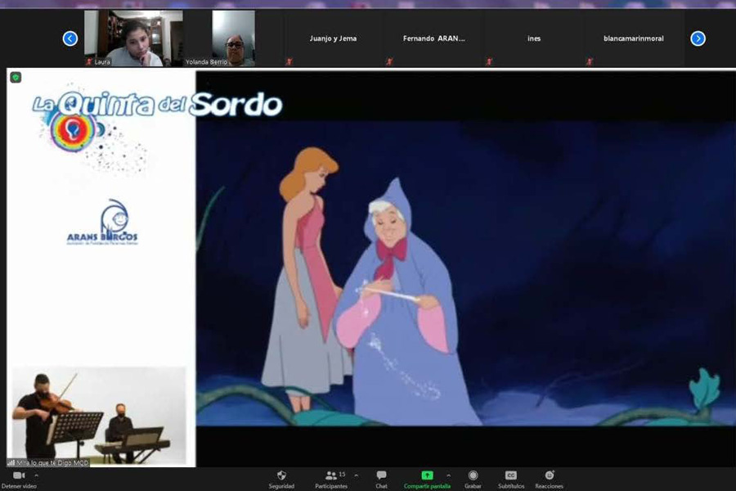Select the Fernando ARAN participant tile
The width and height of the screenshot is (736, 491).
433,38
